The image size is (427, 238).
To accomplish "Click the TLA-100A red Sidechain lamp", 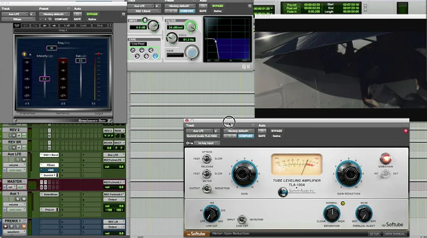I will pyautogui.click(x=385, y=159).
